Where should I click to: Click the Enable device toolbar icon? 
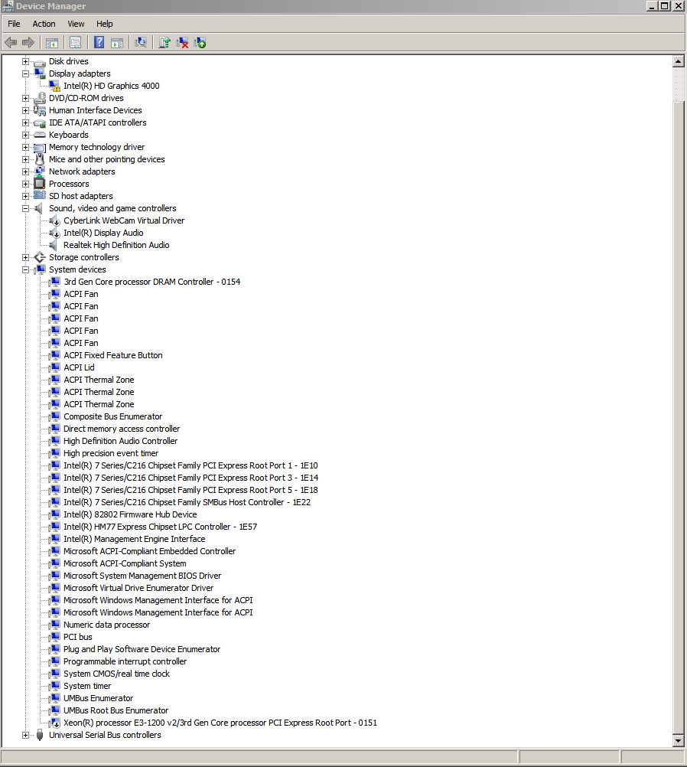coord(200,43)
